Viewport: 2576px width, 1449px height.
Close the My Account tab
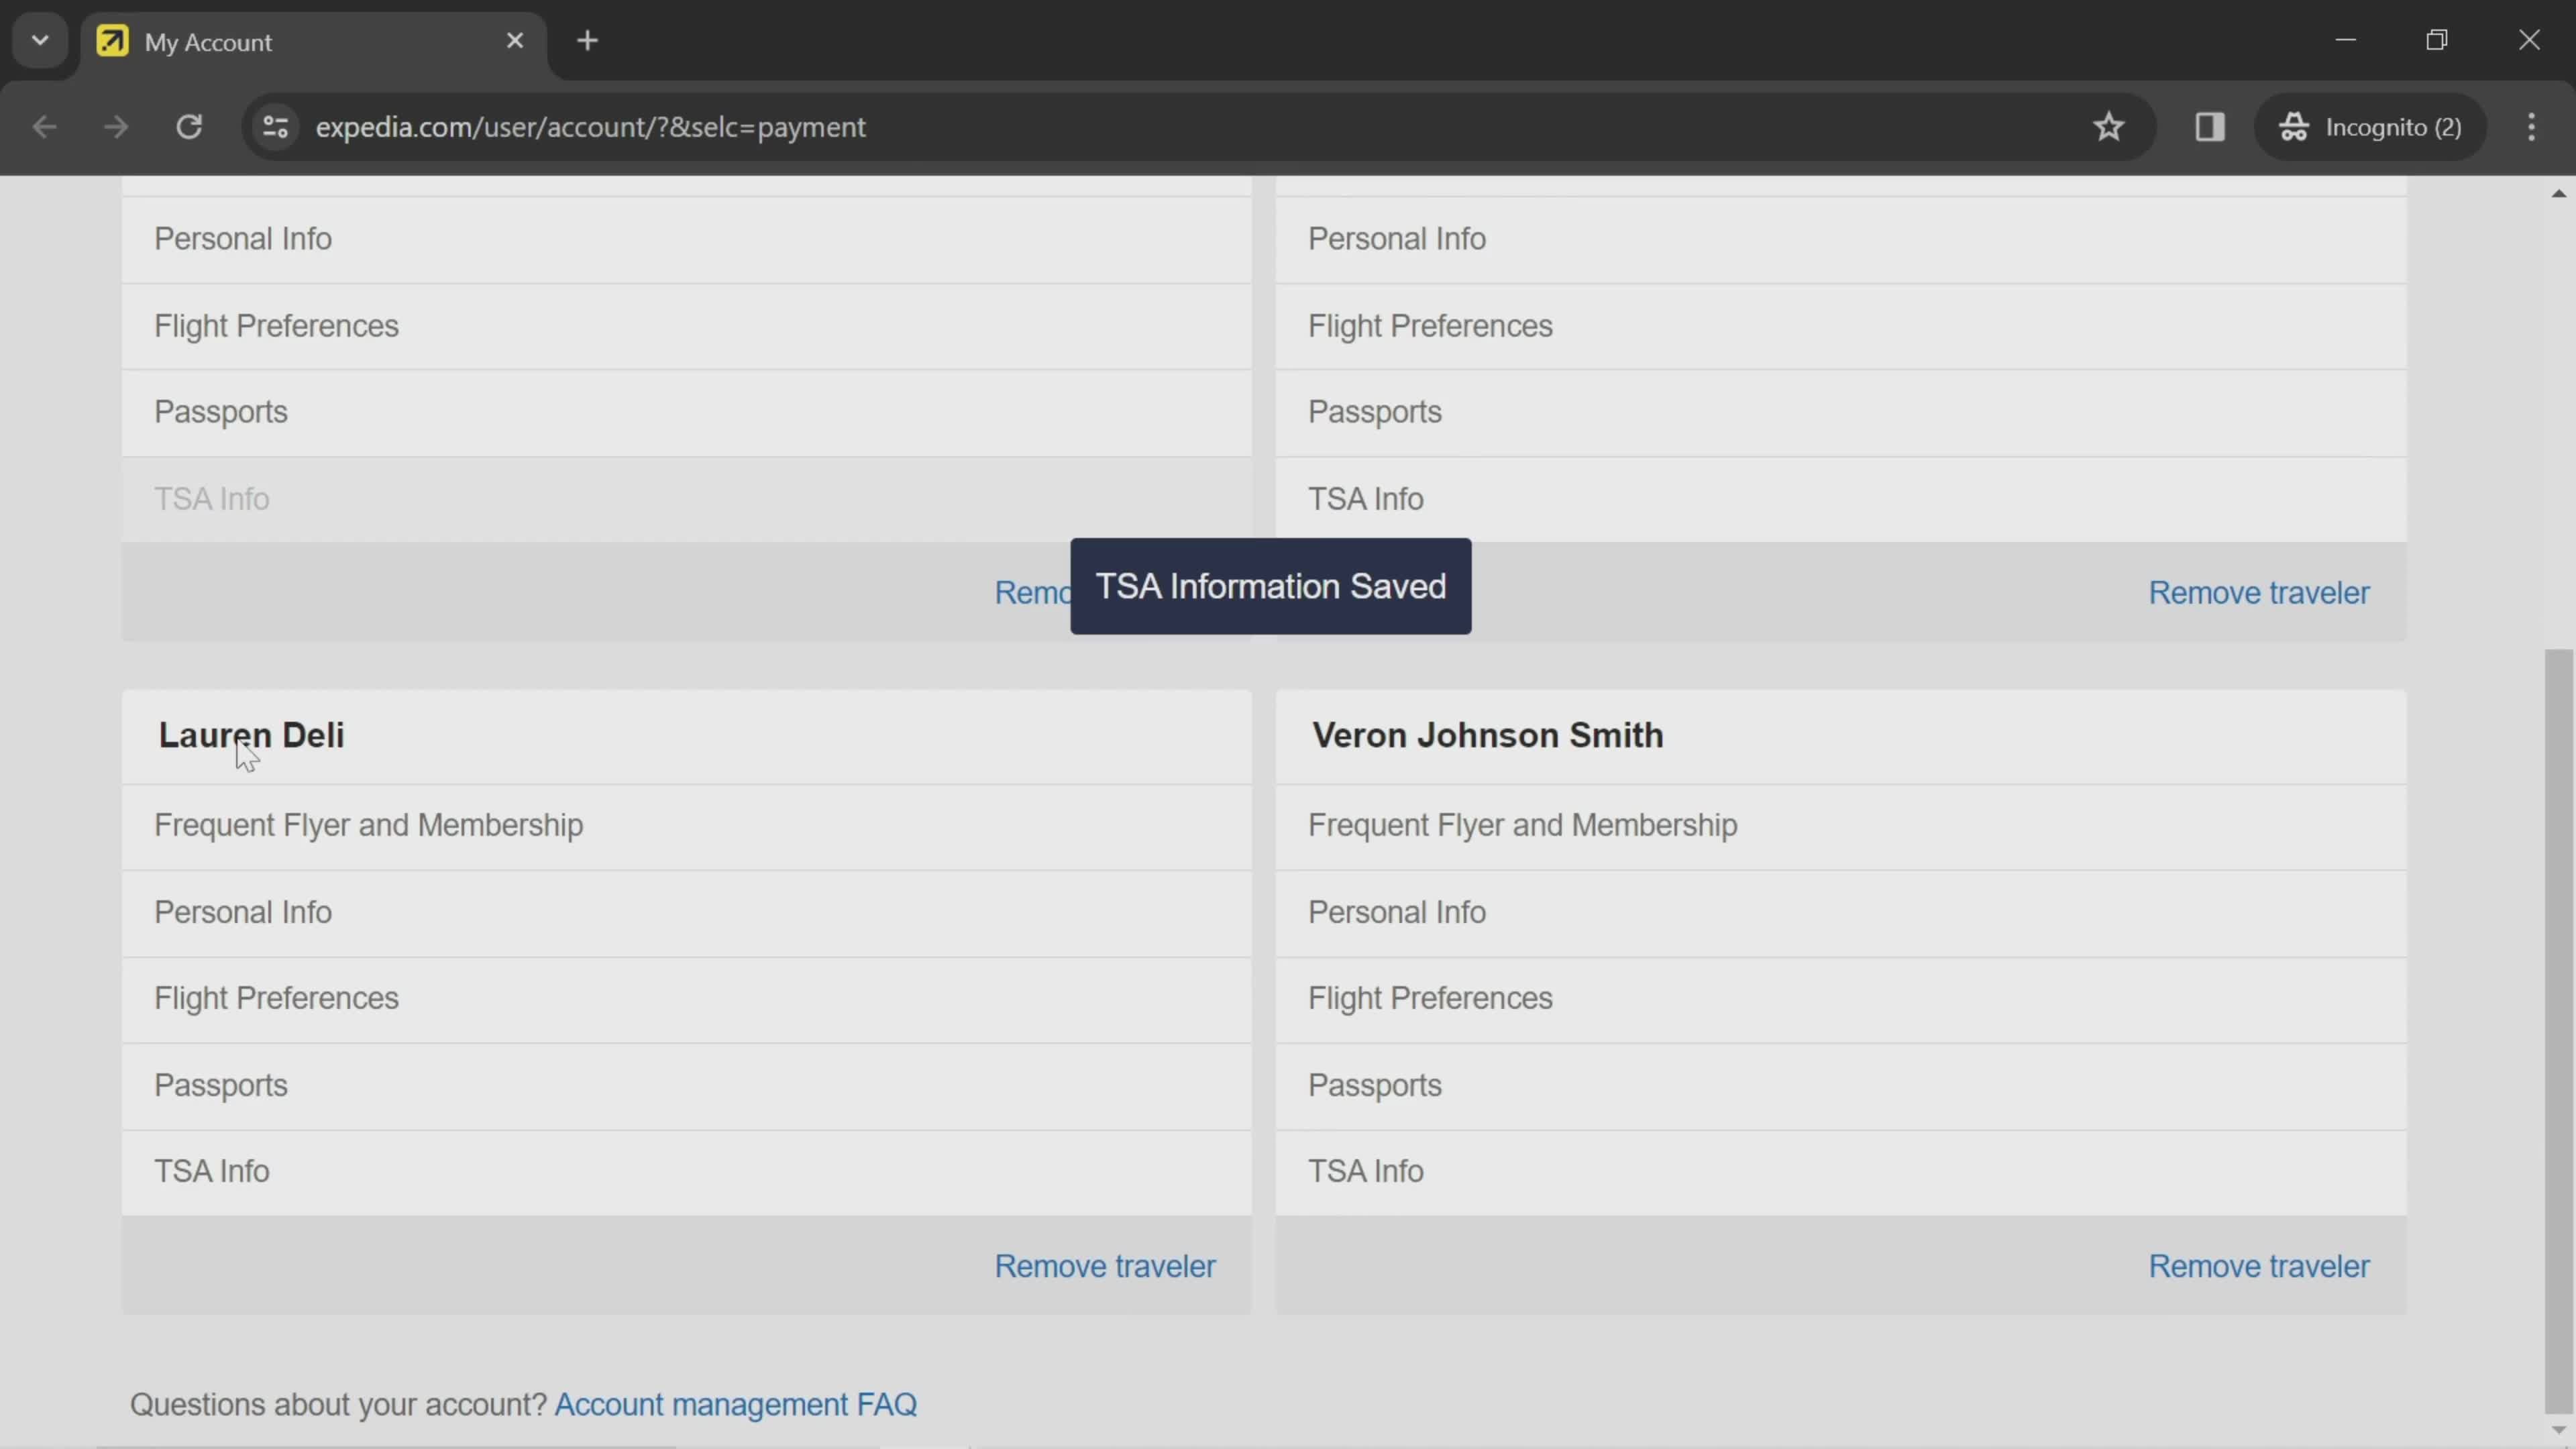[515, 41]
